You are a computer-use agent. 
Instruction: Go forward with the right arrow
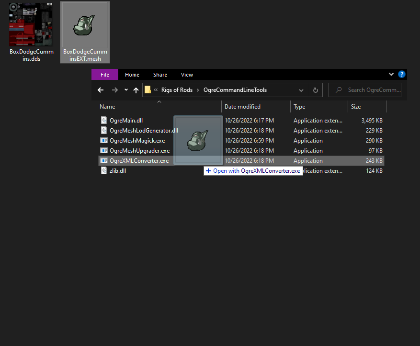[x=114, y=90]
